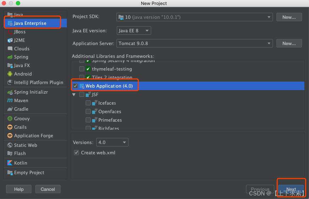Image resolution: width=309 pixels, height=199 pixels.
Task: Select the Primefaces tree row
Action: click(188, 120)
